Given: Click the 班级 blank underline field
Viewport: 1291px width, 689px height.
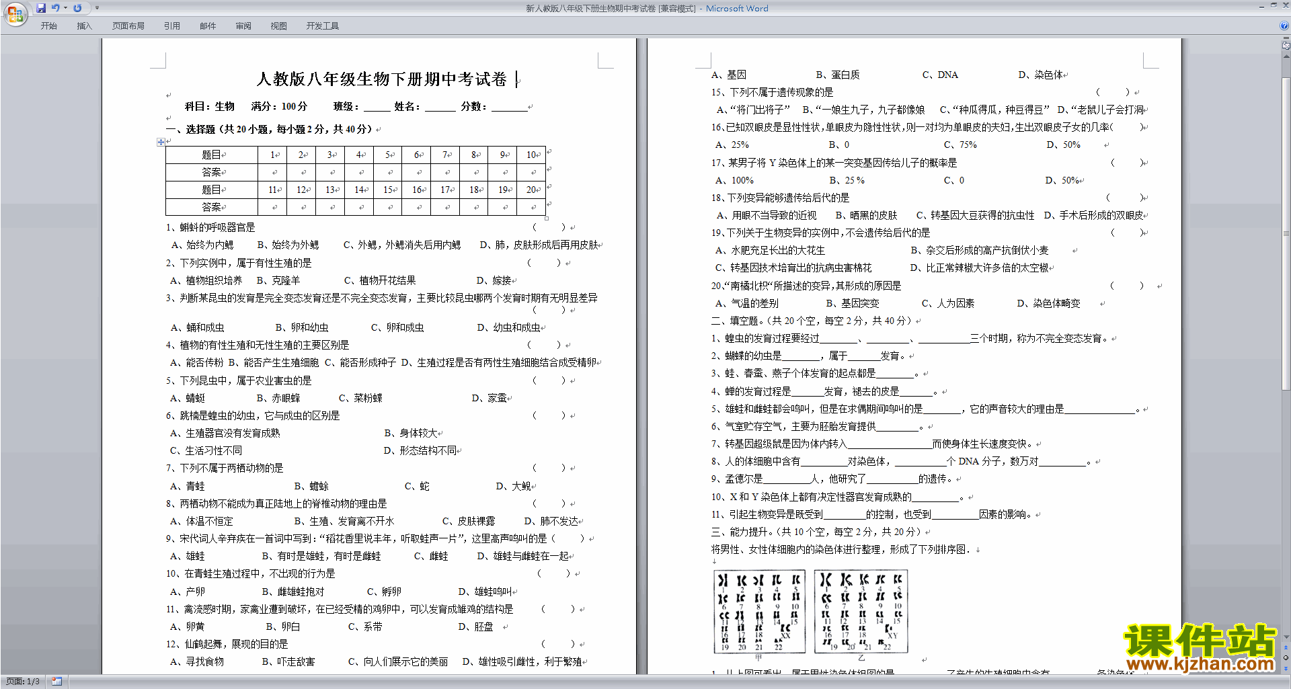Looking at the screenshot, I should 377,108.
